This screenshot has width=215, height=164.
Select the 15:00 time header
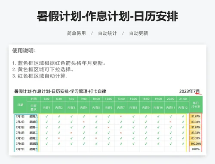(x=133, y=99)
